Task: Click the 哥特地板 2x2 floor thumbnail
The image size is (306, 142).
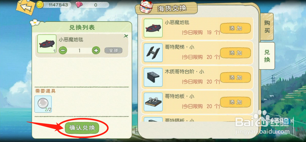Action: [153, 102]
